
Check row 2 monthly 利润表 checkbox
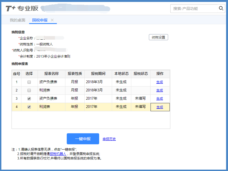coord(29,90)
